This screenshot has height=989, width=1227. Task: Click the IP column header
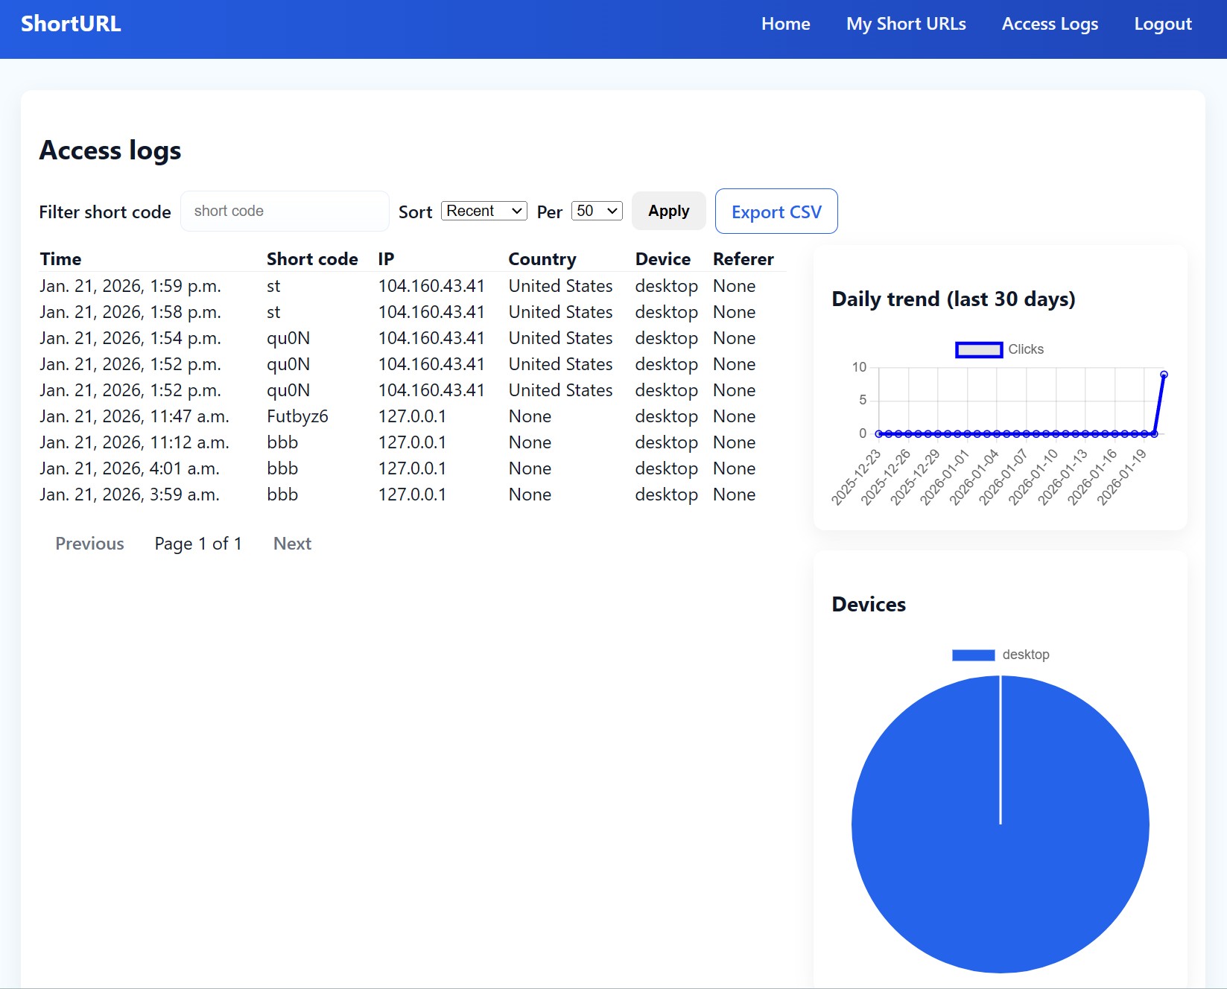[386, 259]
